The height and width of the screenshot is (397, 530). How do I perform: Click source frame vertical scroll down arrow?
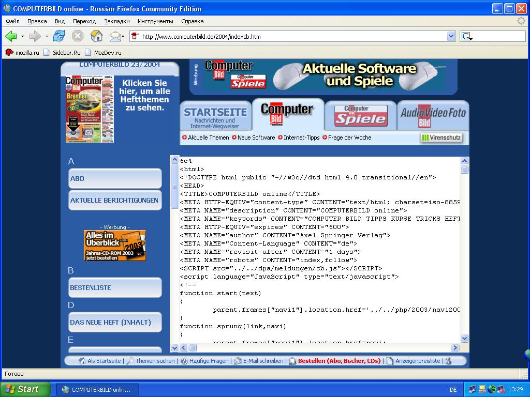pyautogui.click(x=464, y=338)
